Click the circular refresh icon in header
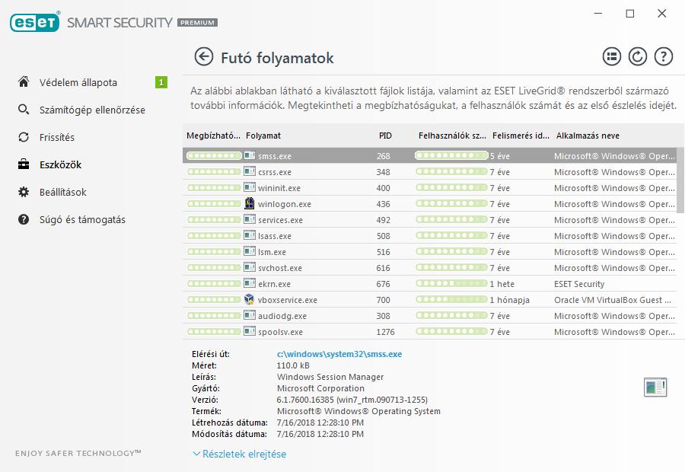 click(637, 57)
